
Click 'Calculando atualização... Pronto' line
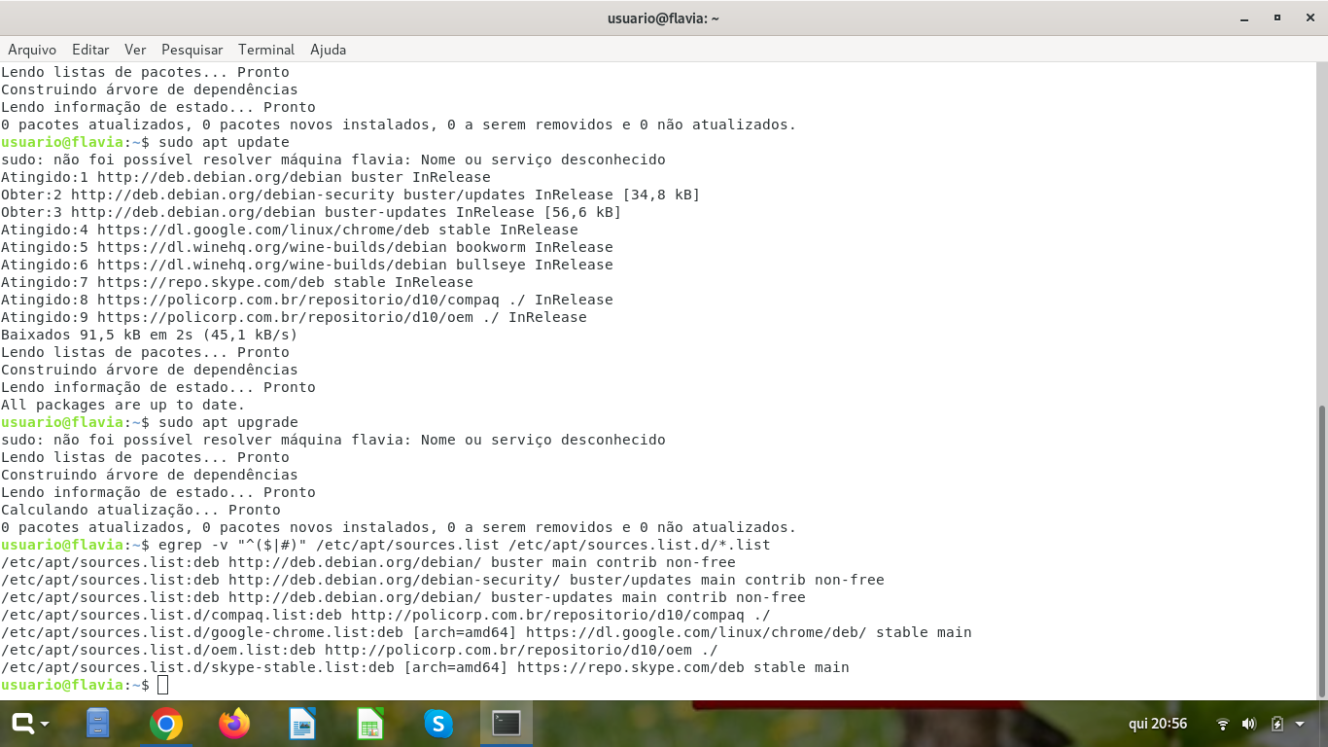click(x=141, y=510)
